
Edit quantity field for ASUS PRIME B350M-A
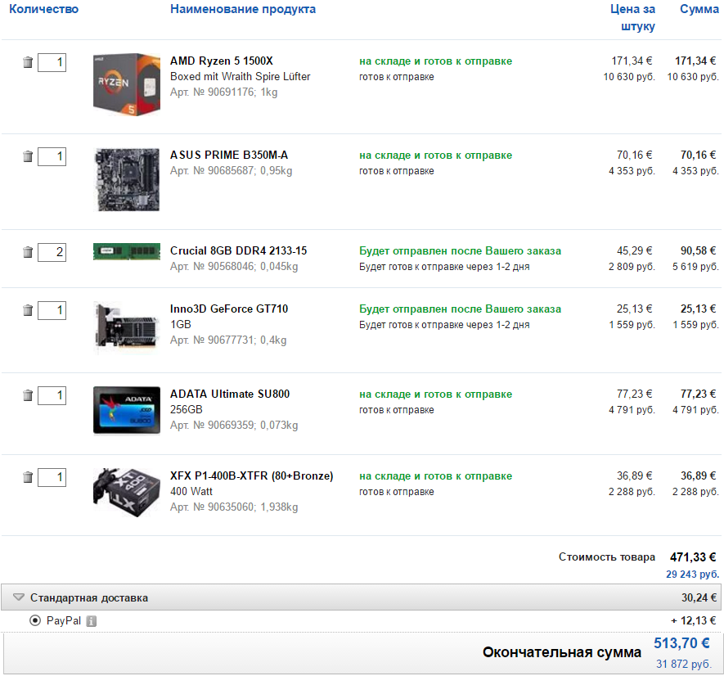click(52, 156)
